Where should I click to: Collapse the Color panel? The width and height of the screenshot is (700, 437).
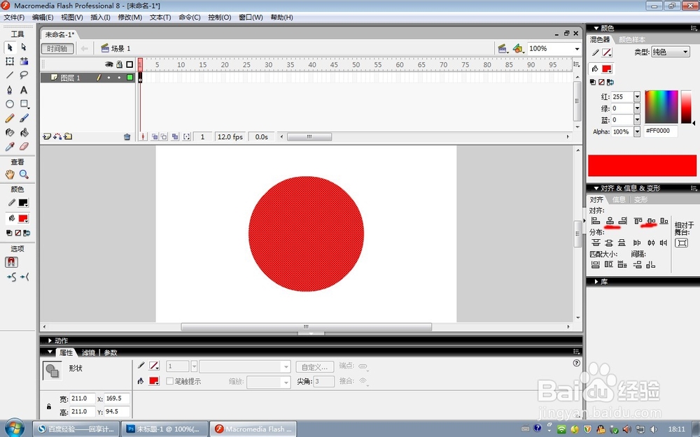pos(596,28)
